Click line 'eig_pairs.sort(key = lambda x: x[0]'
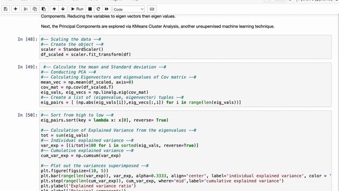 [105, 120]
